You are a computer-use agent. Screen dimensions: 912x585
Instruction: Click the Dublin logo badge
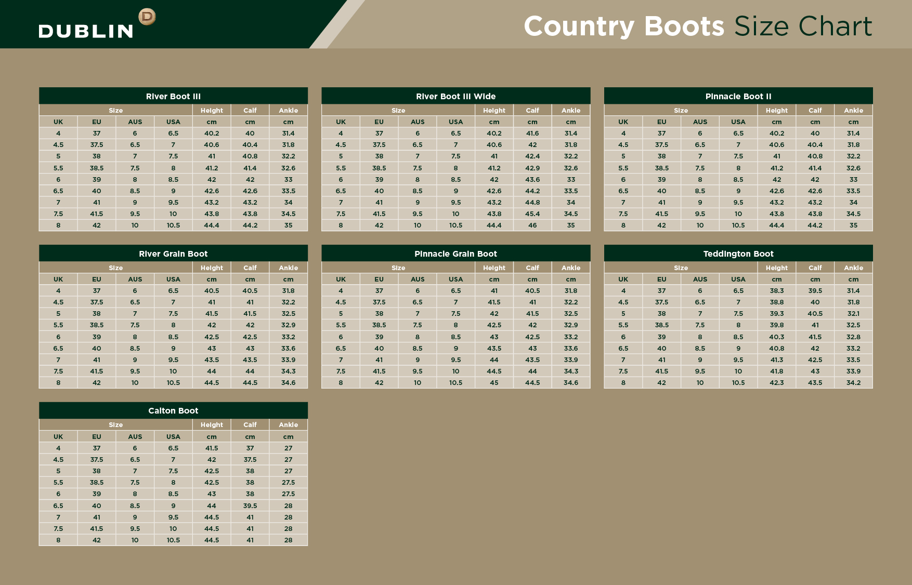[x=147, y=17]
